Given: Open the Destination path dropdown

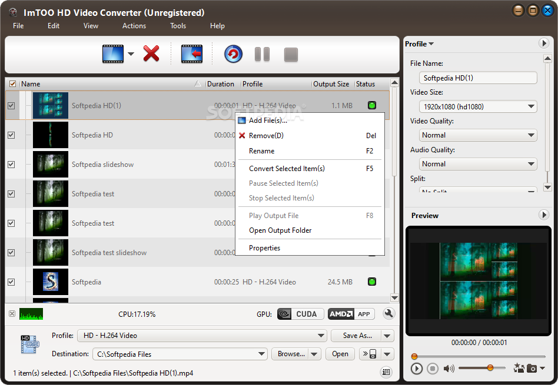Looking at the screenshot, I should coord(261,354).
